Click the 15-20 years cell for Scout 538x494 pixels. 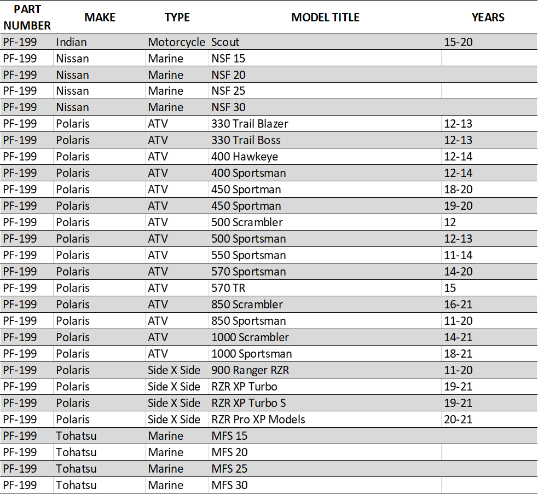coord(489,42)
